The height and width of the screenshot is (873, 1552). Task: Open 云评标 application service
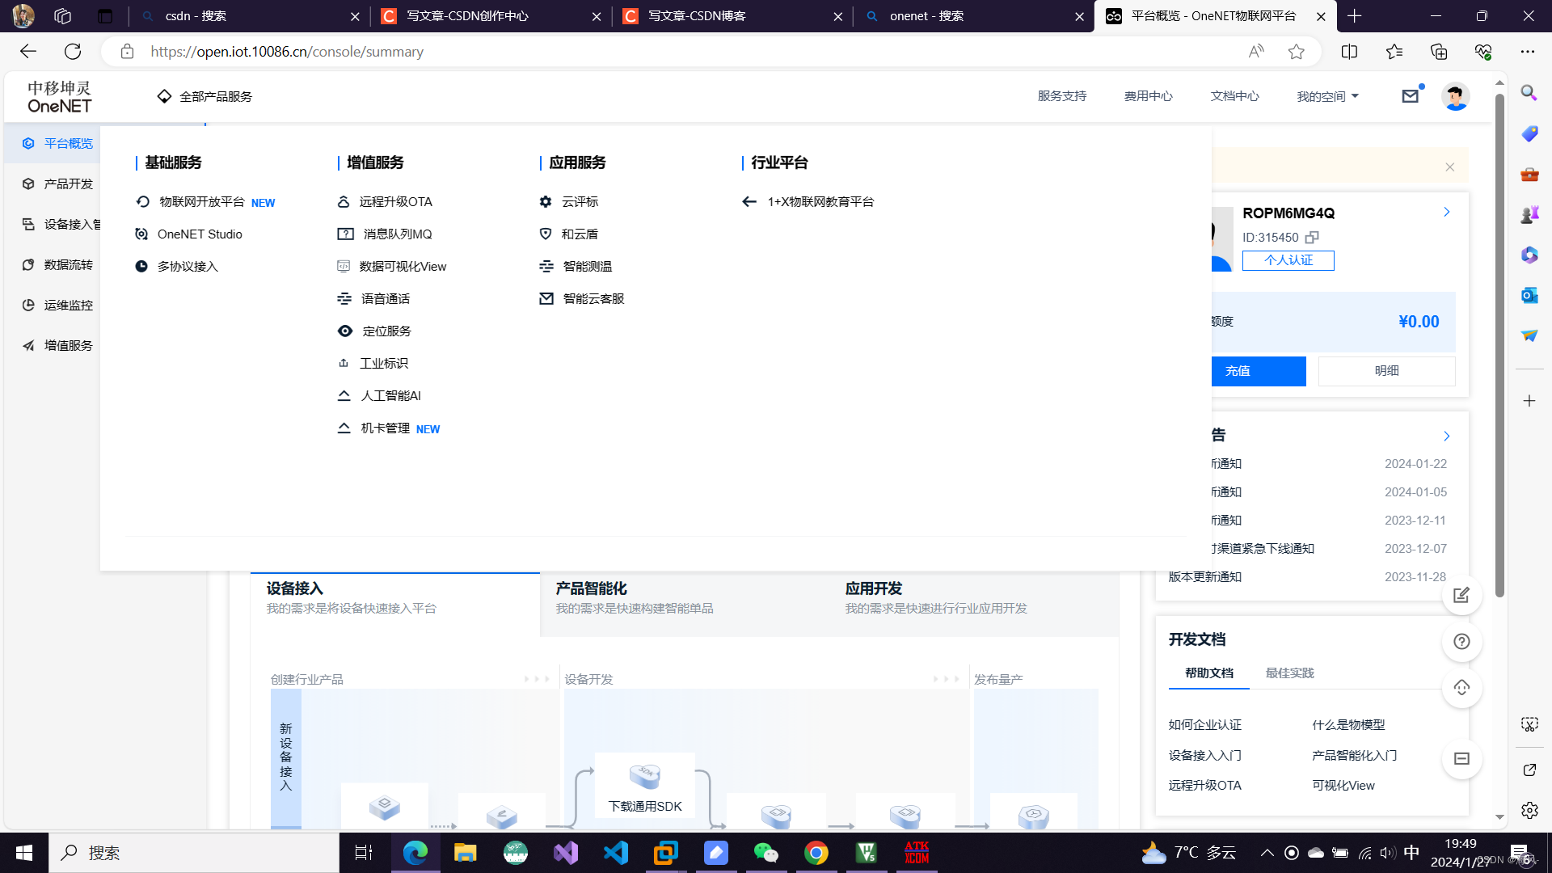pos(580,201)
